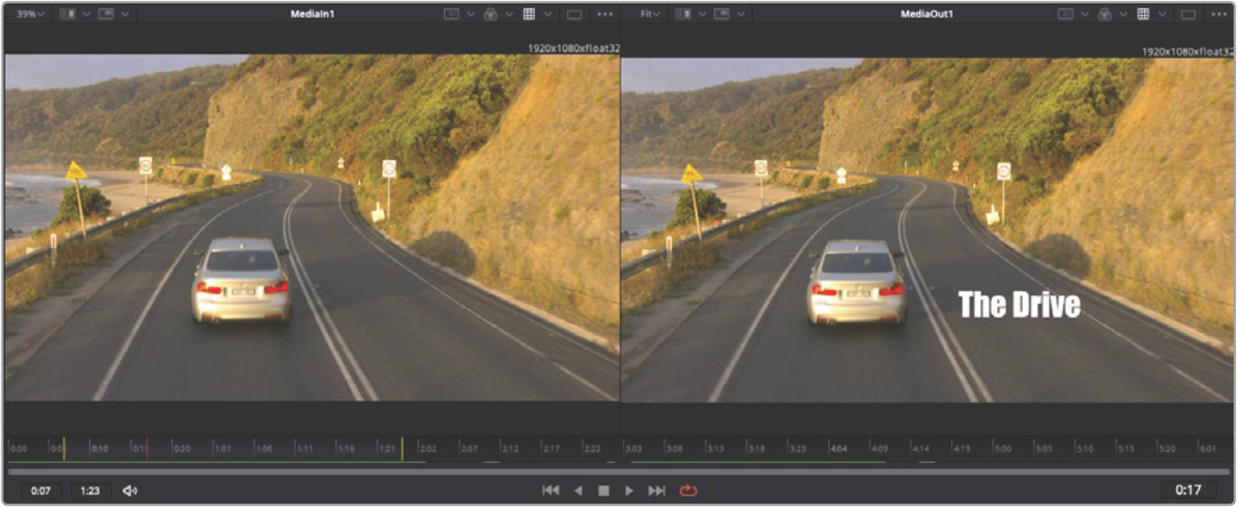1237x507 pixels.
Task: Click single viewer layout icon in MediaOut1 viewer
Action: coord(1189,14)
